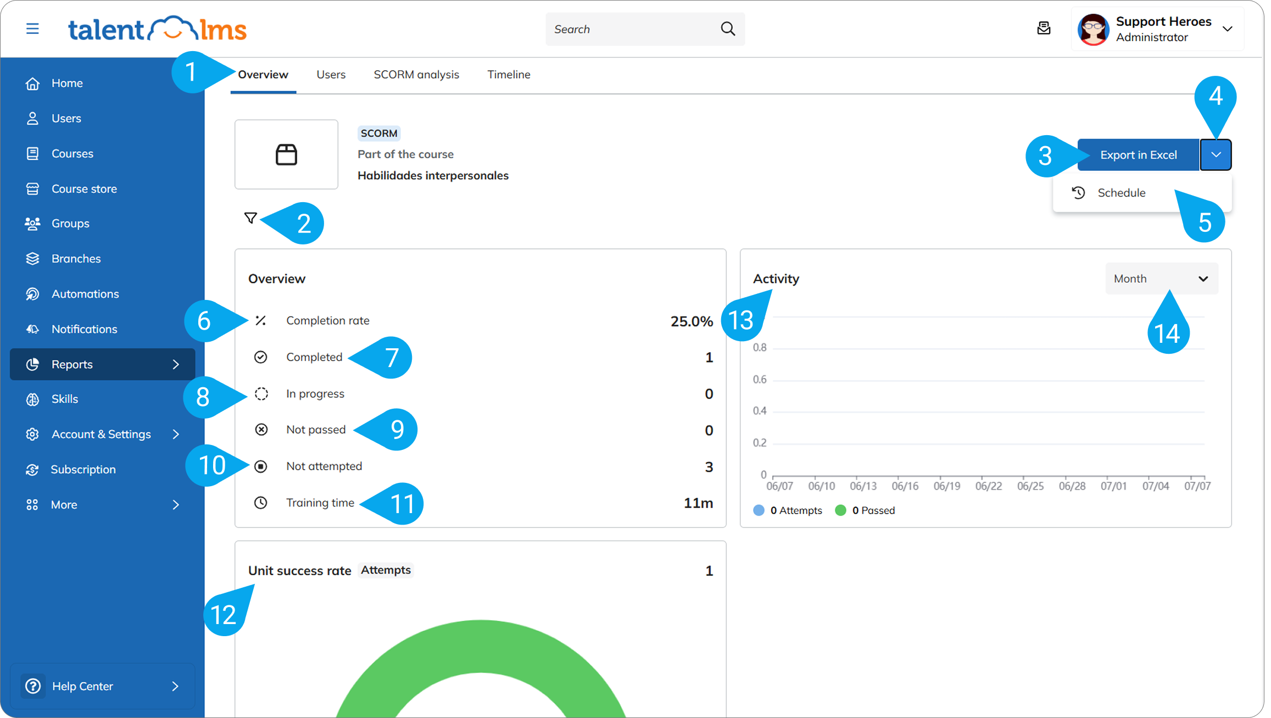Toggle the export options dropdown arrow
This screenshot has height=718, width=1271.
1216,155
